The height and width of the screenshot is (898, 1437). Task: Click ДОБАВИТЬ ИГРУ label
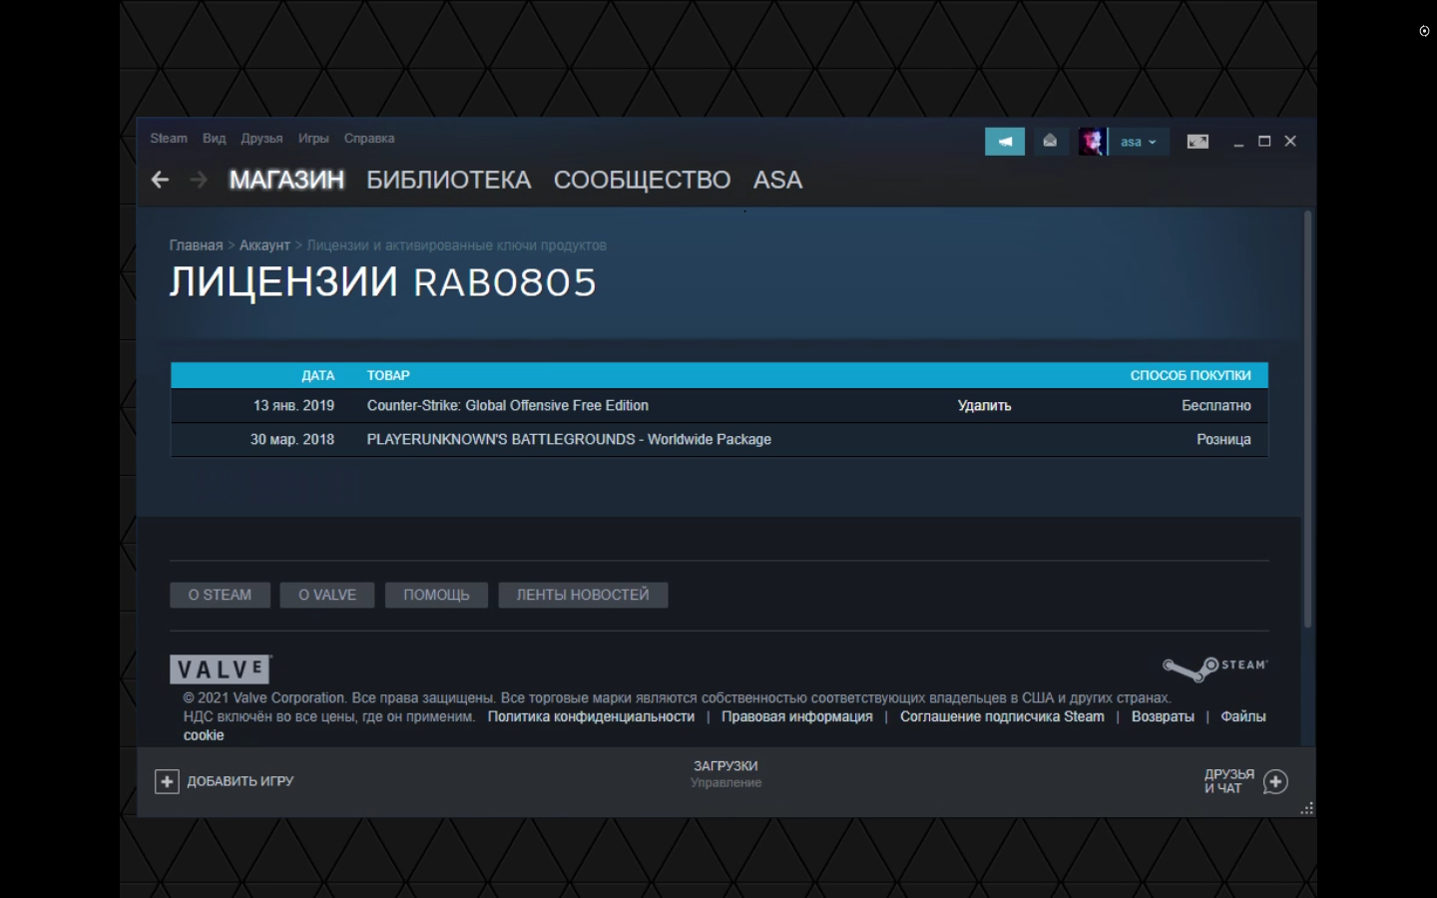point(240,781)
